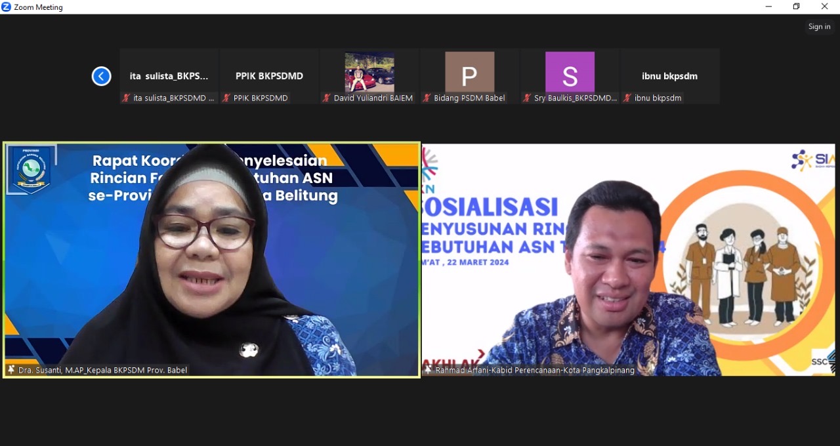Click the Zoom logo in title bar
The image size is (840, 446).
[x=7, y=7]
